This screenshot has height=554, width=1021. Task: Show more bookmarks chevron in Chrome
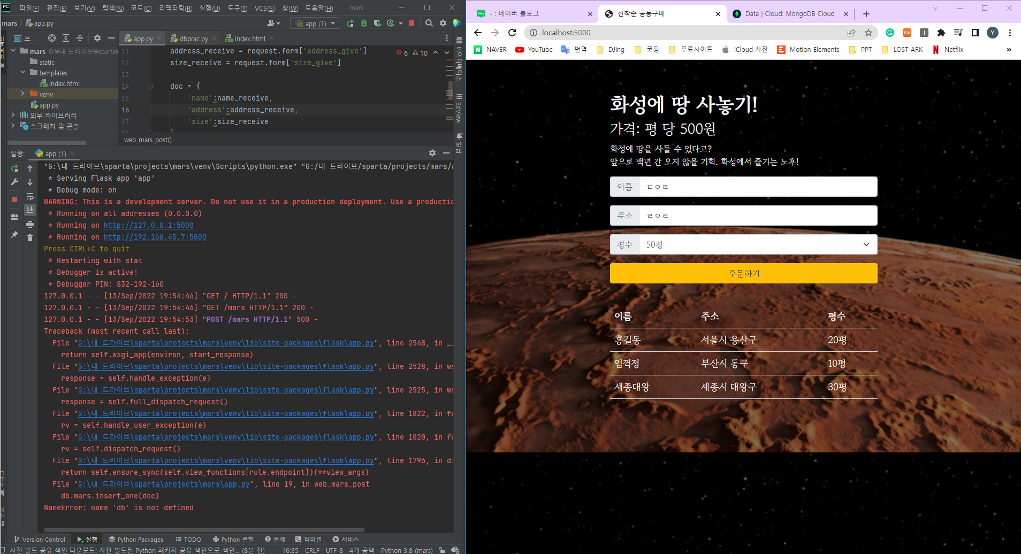coord(1009,50)
